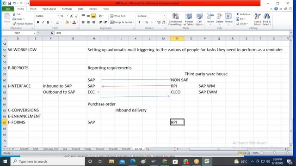Viewport: 296px width, 166px height.
Task: Toggle Underline formatting
Action: (x=48, y=22)
